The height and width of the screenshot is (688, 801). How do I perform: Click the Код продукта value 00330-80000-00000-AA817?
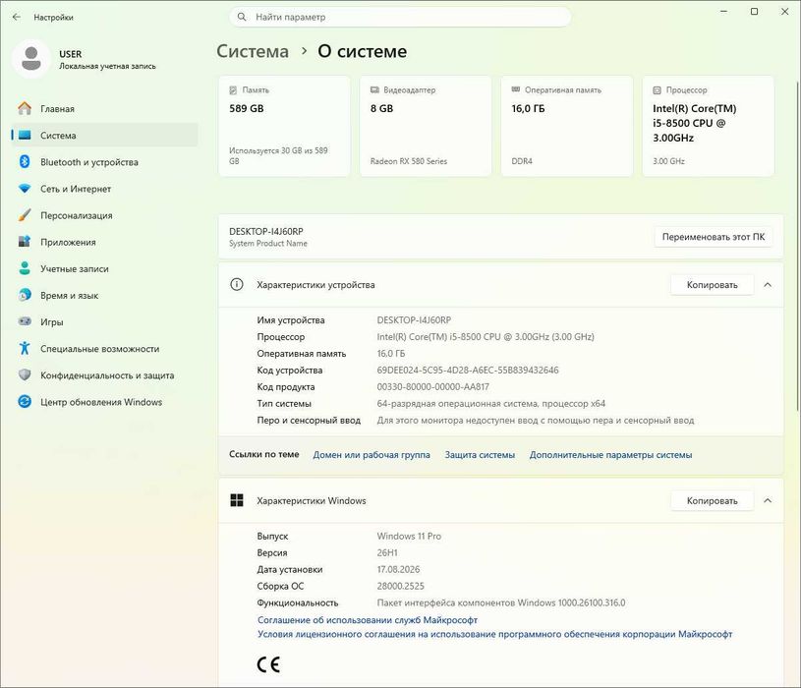pos(432,386)
